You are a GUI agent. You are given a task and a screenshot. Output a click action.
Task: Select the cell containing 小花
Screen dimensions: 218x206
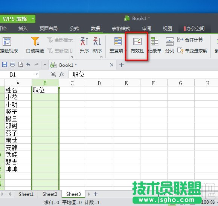click(x=18, y=97)
